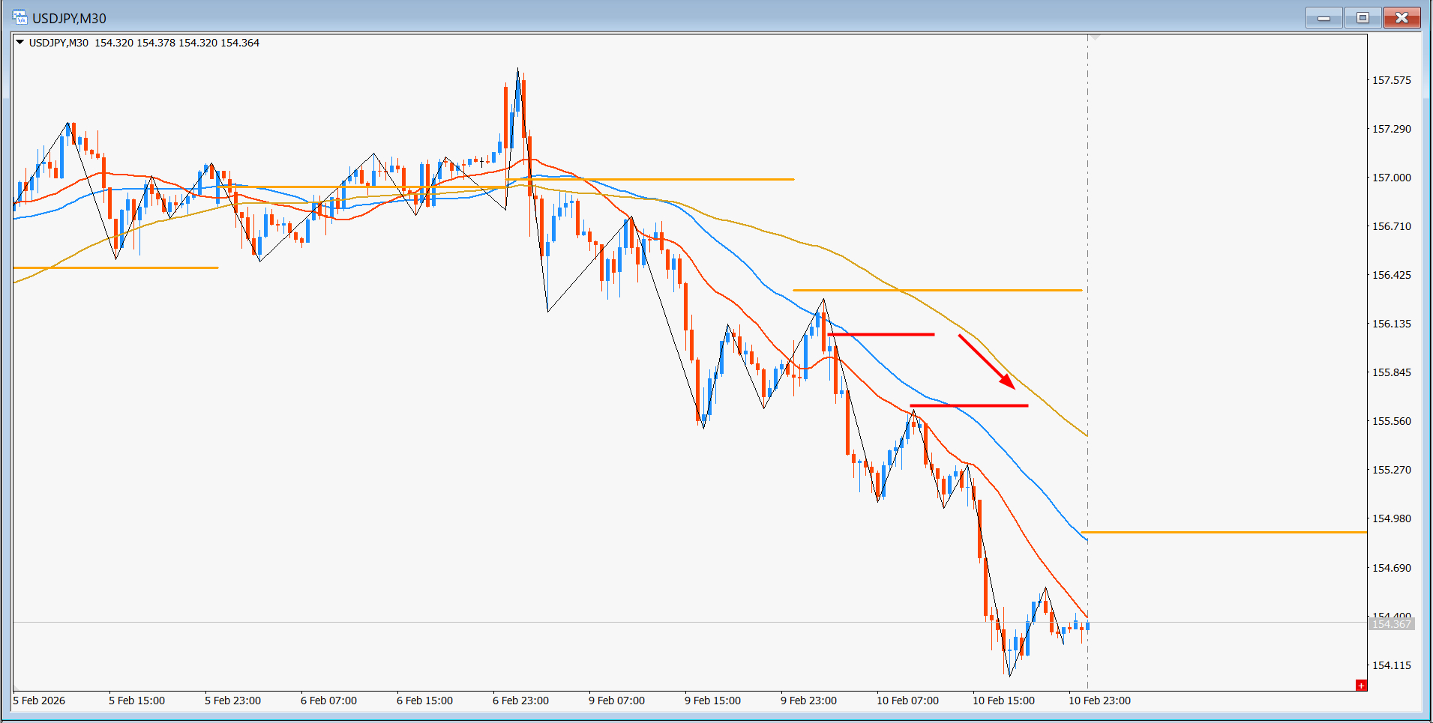This screenshot has height=723, width=1433.
Task: Click the red plus icon in chart corner
Action: point(1361,686)
